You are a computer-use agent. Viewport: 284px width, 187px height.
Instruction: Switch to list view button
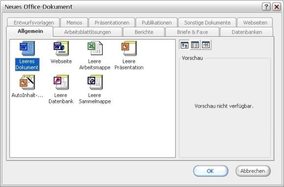(195, 45)
